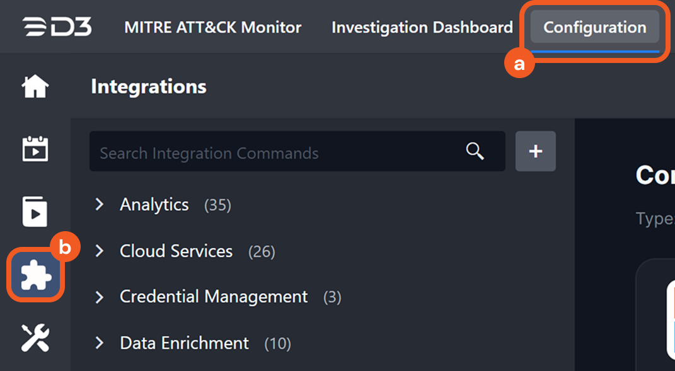Click the magnifying glass search icon
This screenshot has height=371, width=675.
tap(475, 151)
